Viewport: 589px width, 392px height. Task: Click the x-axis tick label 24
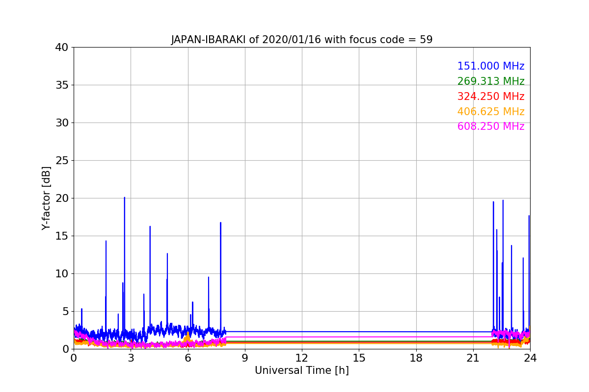point(530,358)
